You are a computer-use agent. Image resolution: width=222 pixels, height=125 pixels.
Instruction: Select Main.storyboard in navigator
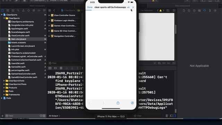[x=18, y=39]
